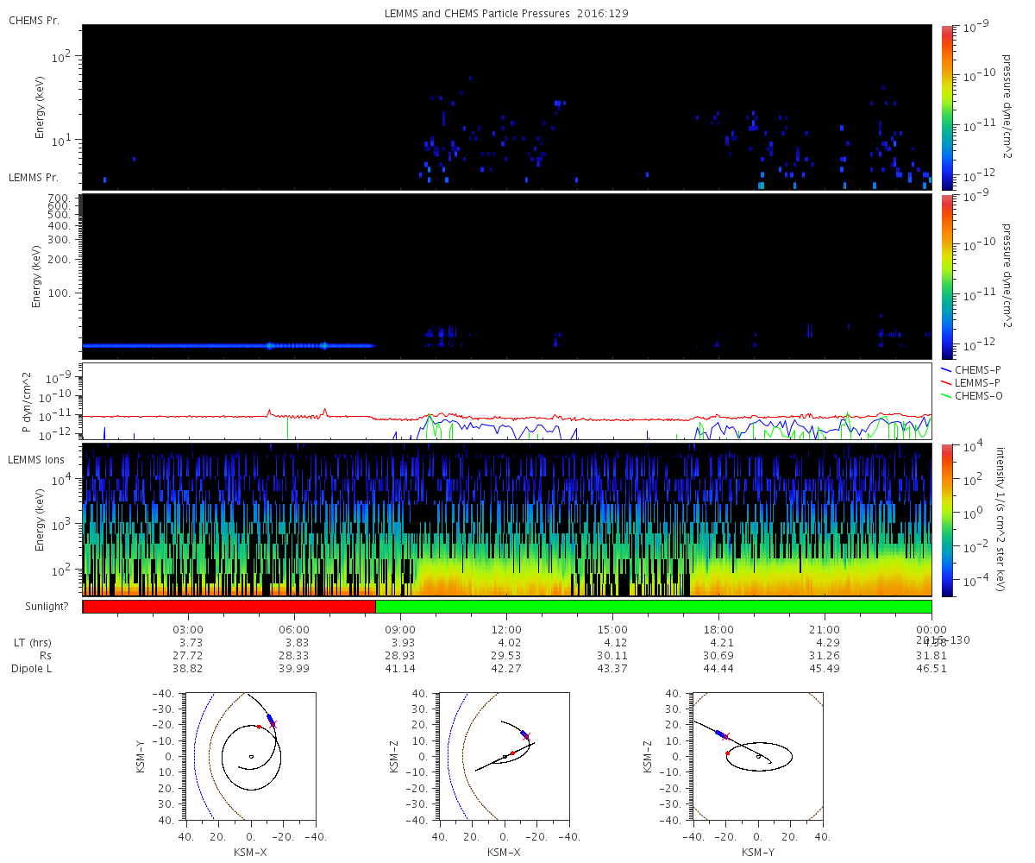The height and width of the screenshot is (863, 1035).
Task: Click the 12:00 time axis label
Action: pyautogui.click(x=506, y=630)
